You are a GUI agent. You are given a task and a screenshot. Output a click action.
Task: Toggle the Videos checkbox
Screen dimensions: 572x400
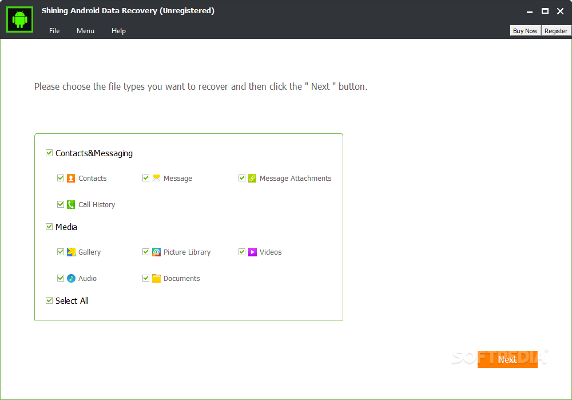point(241,252)
